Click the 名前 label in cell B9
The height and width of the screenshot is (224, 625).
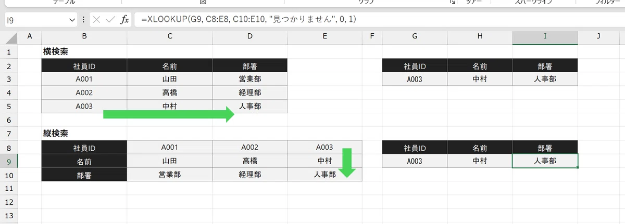coord(84,161)
